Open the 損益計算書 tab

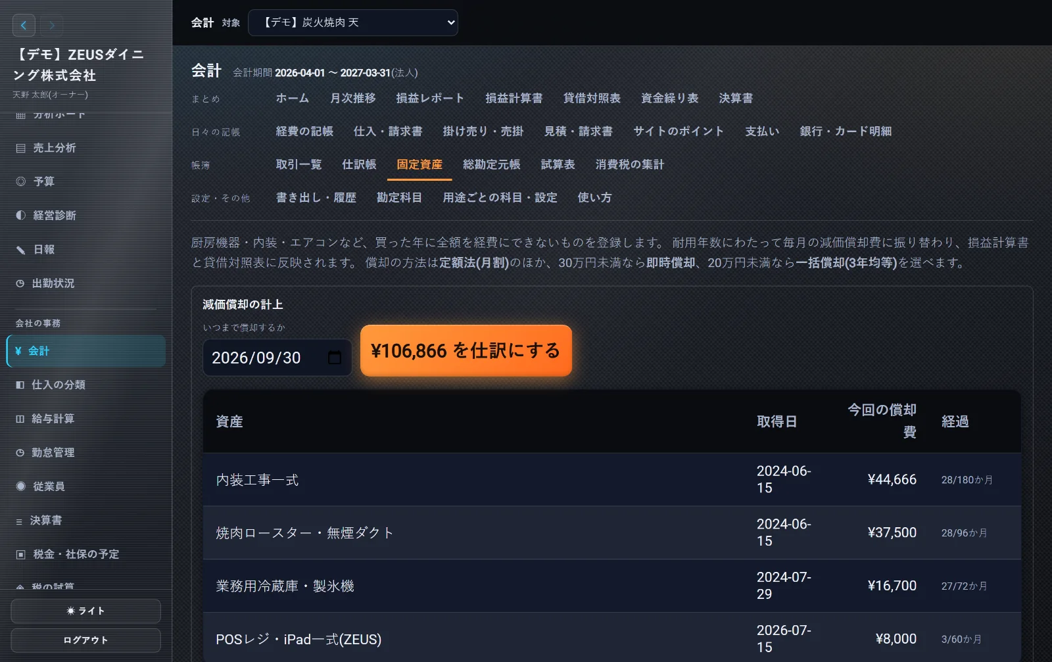pyautogui.click(x=514, y=98)
